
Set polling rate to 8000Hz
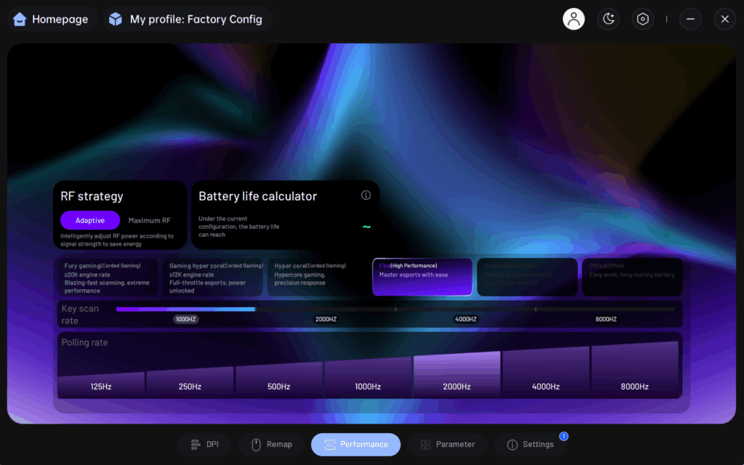coord(635,370)
